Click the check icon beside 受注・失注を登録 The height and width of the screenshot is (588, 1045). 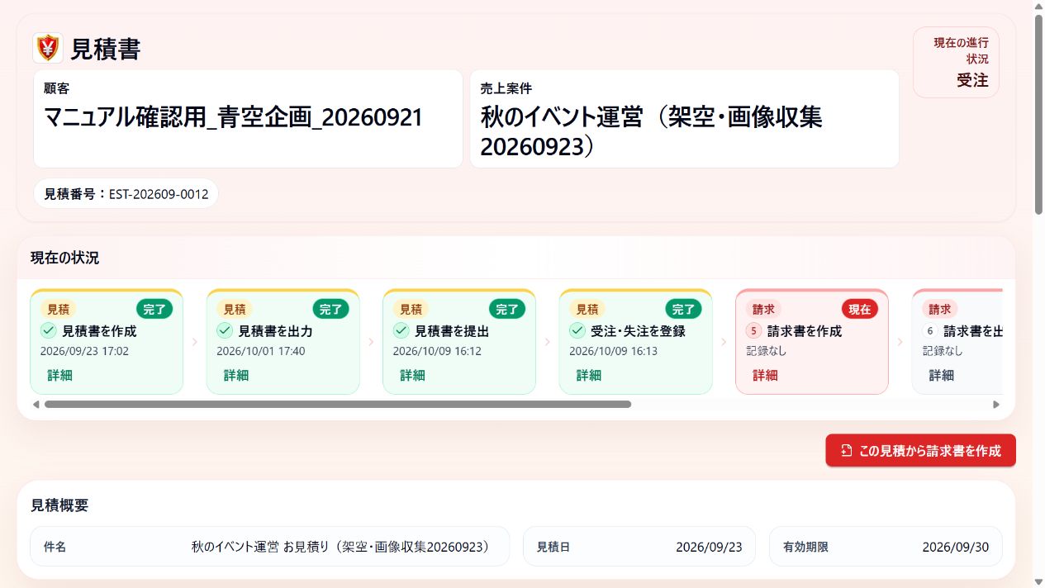pyautogui.click(x=577, y=331)
